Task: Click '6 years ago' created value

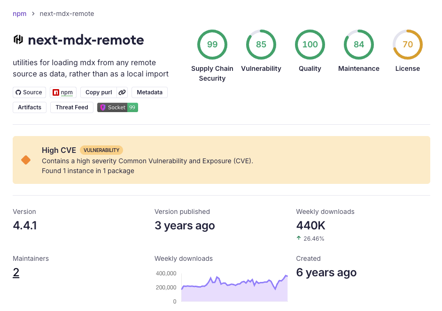Action: [326, 273]
